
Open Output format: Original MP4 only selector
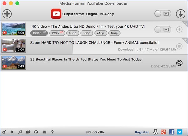tap(88, 14)
